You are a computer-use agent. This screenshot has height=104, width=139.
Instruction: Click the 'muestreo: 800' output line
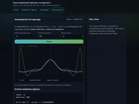23,97
